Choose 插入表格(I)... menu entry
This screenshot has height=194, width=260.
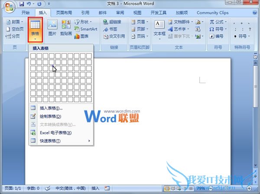61,108
